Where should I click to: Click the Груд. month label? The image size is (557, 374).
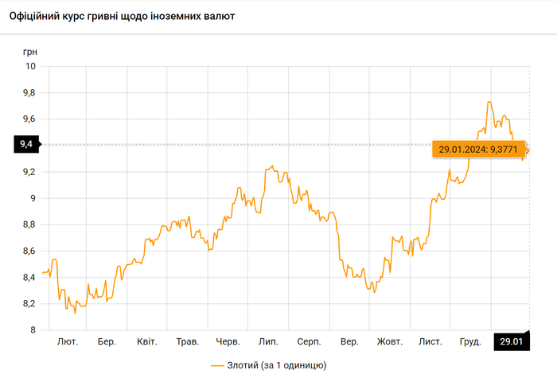pyautogui.click(x=470, y=341)
